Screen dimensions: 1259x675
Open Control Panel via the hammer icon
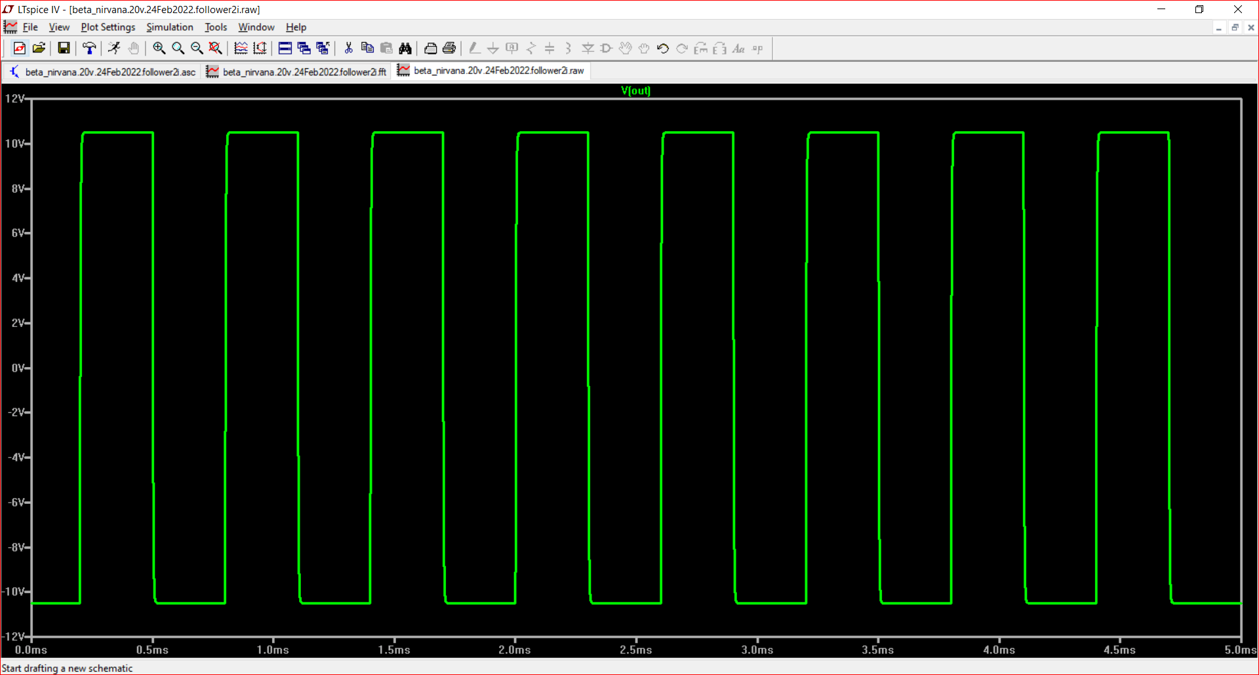(89, 48)
